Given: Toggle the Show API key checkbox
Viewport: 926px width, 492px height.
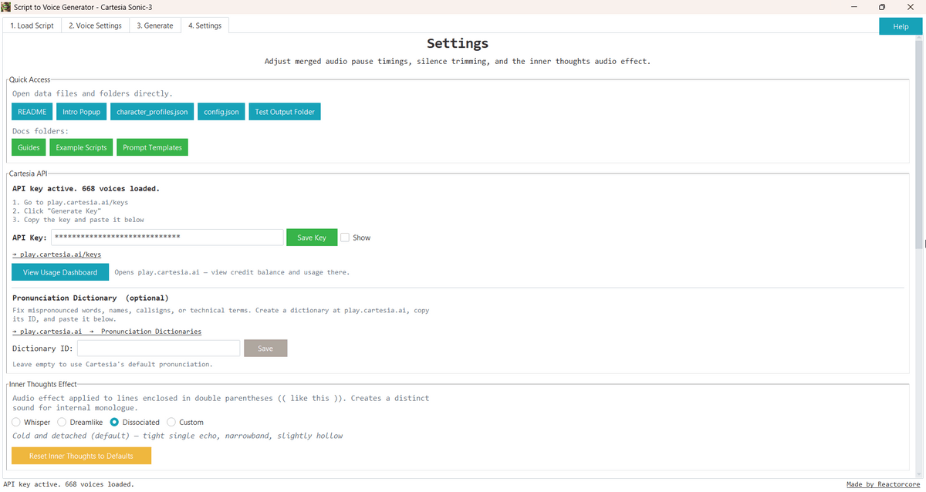Looking at the screenshot, I should (346, 238).
